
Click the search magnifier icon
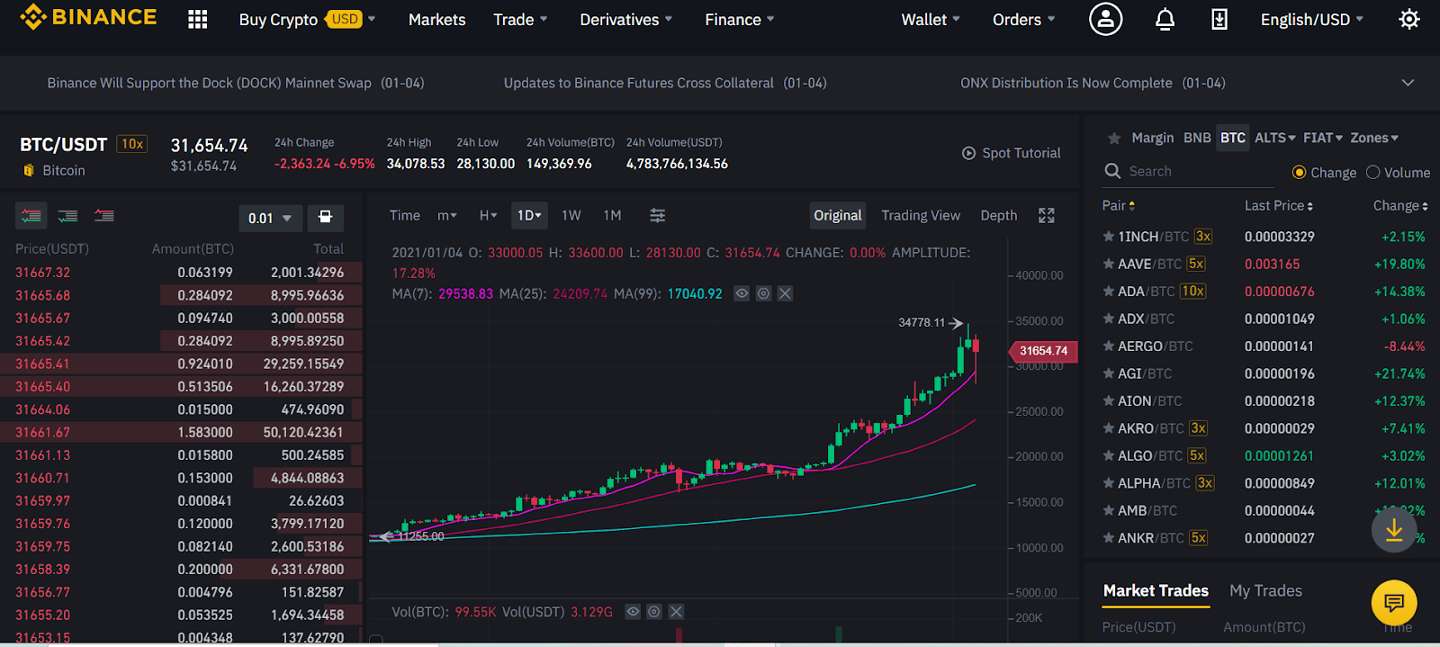tap(1113, 171)
